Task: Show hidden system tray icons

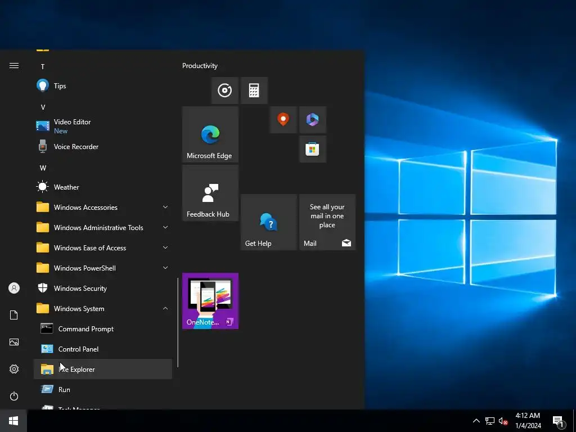Action: click(x=476, y=421)
